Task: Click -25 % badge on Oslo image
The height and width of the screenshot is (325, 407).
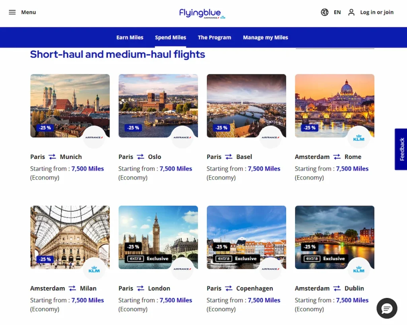Action: coord(133,128)
